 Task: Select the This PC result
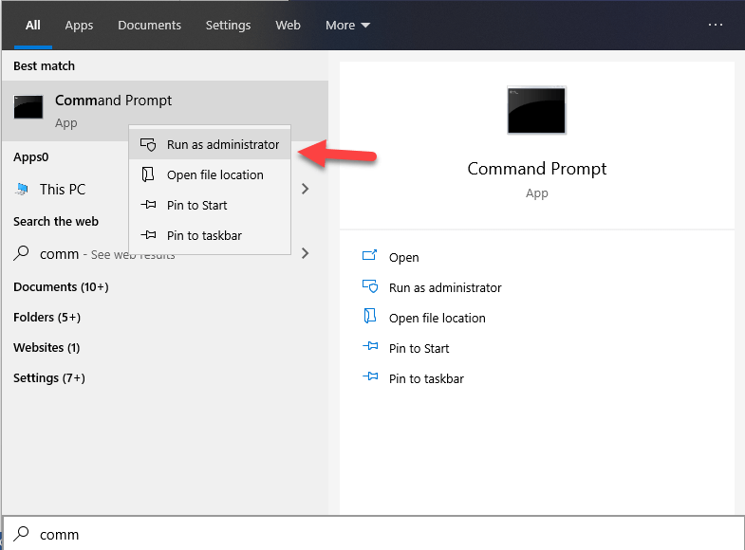(x=63, y=190)
